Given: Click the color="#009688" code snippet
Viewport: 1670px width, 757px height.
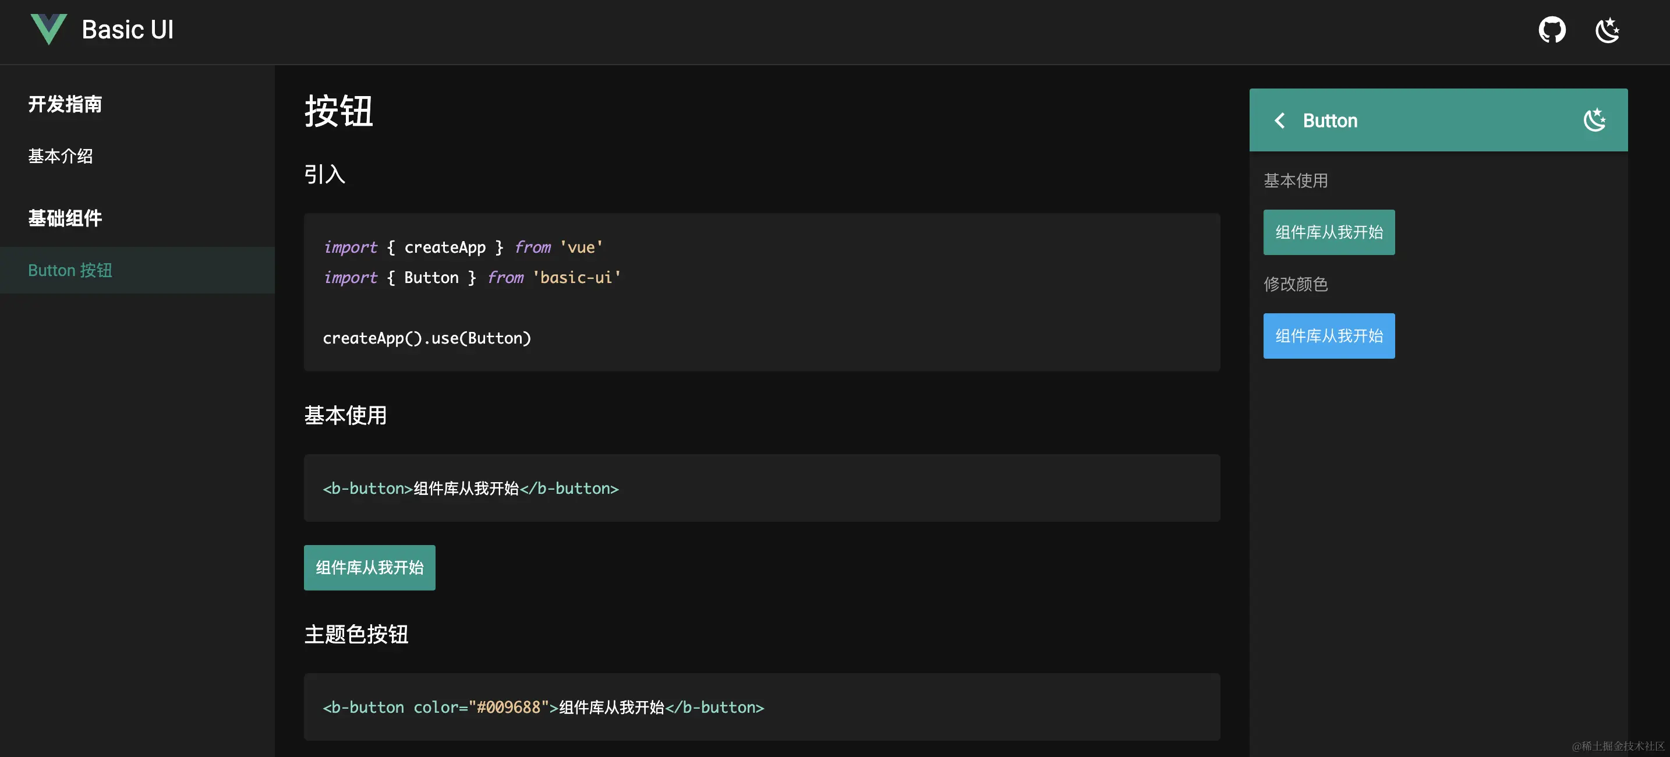Looking at the screenshot, I should pos(761,707).
